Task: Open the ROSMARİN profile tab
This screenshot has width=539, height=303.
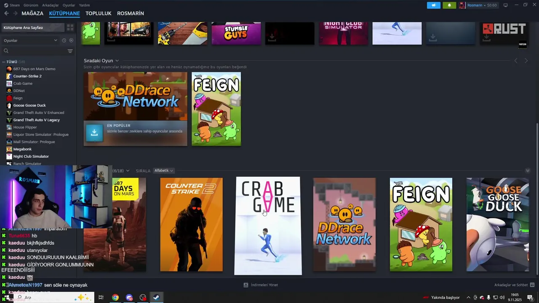Action: pyautogui.click(x=131, y=13)
